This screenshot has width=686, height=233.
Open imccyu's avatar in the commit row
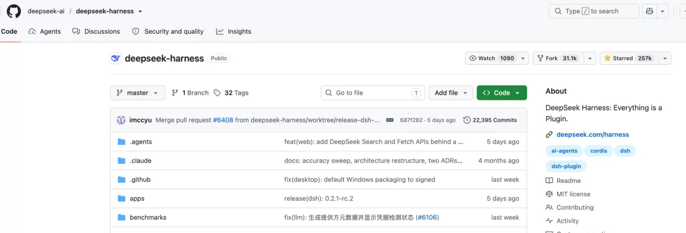coord(121,120)
